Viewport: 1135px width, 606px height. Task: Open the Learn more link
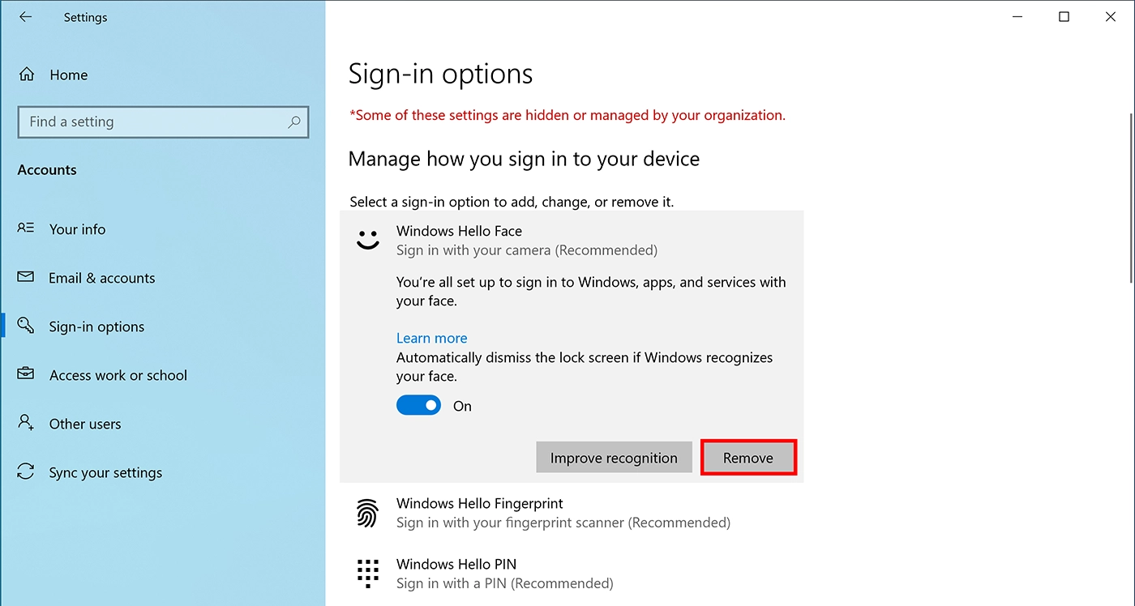[x=432, y=338]
